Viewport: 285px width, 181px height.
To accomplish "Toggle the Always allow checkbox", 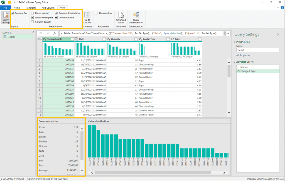I will click(x=96, y=13).
